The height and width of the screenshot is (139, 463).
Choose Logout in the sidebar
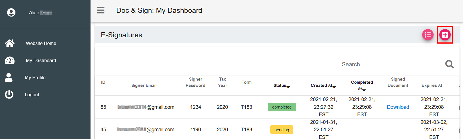(x=32, y=95)
